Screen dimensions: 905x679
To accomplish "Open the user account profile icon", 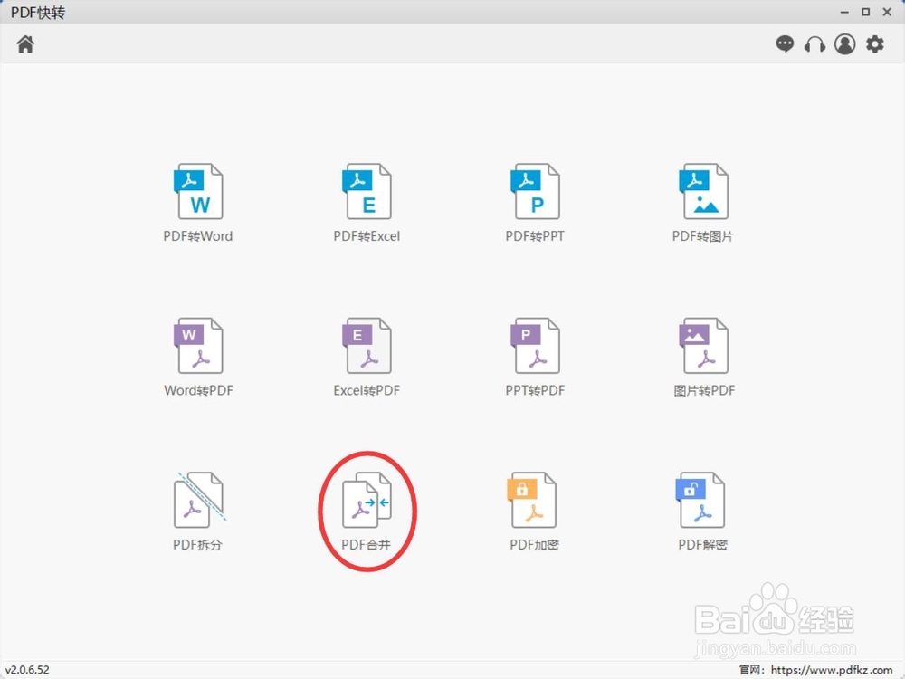I will (845, 43).
